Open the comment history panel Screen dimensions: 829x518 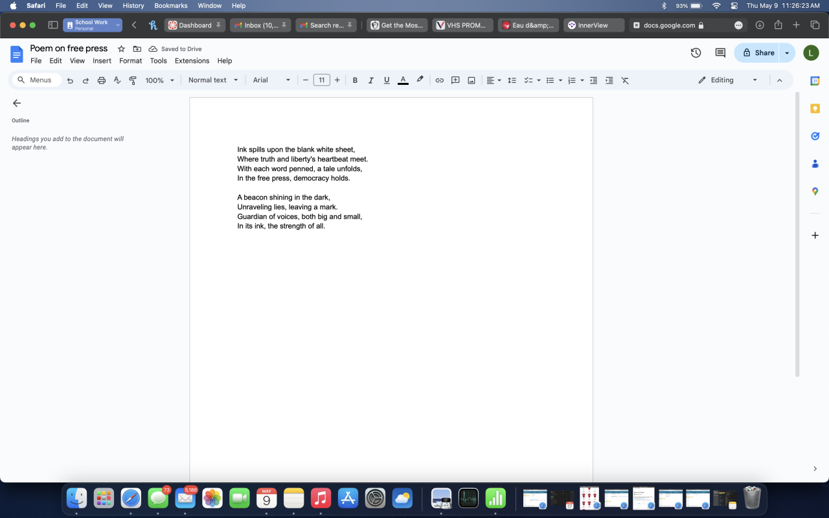click(720, 53)
